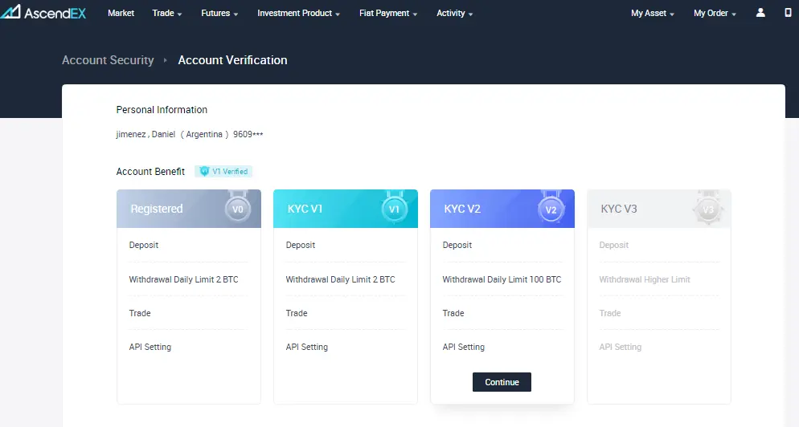The width and height of the screenshot is (799, 427).
Task: Click API Setting in the KYC V2 card
Action: coord(463,347)
